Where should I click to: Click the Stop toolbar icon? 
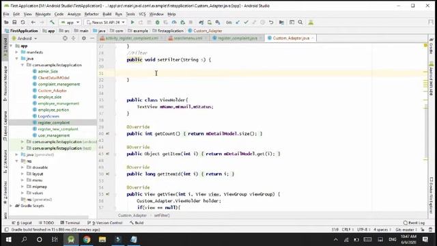(x=191, y=23)
